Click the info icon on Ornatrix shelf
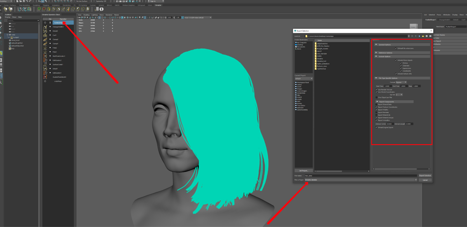 click(x=102, y=9)
